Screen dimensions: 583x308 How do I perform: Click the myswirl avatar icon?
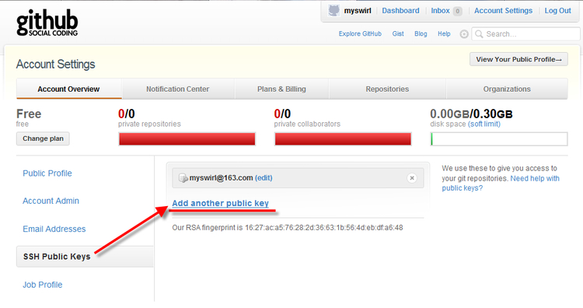(334, 10)
